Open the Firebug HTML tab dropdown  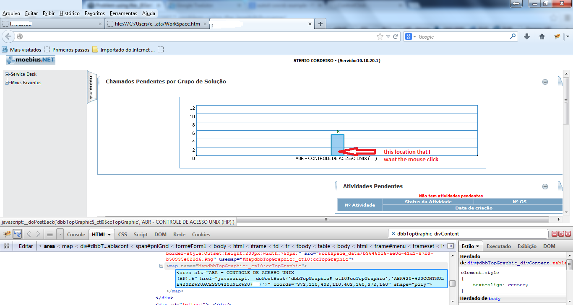tap(109, 235)
